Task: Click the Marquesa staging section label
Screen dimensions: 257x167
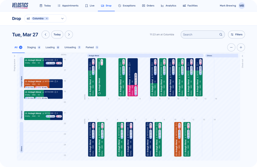Action: point(21,105)
